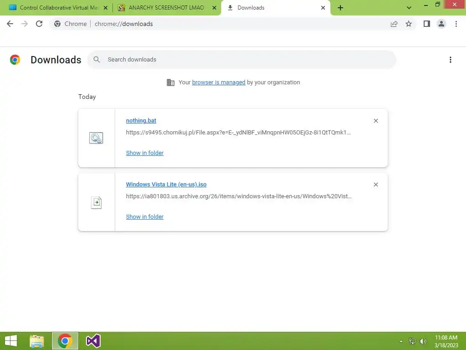This screenshot has height=350, width=466.
Task: Open Windows Vista Lite (en-us).iso link
Action: 166,185
